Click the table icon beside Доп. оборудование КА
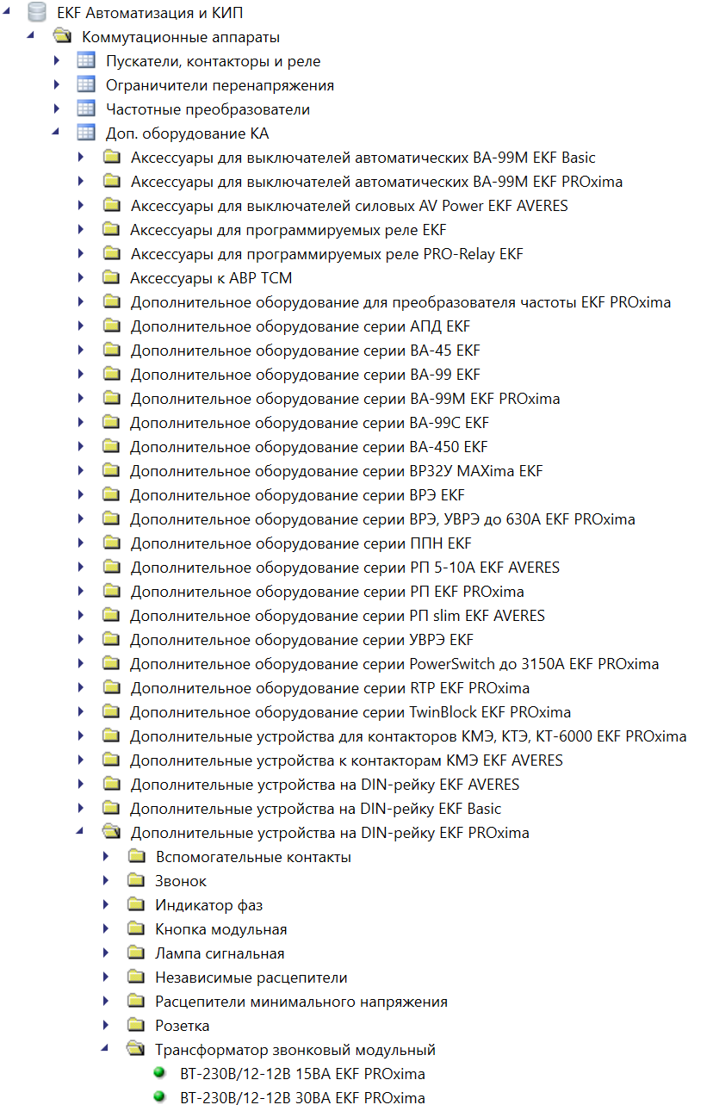 pos(85,133)
